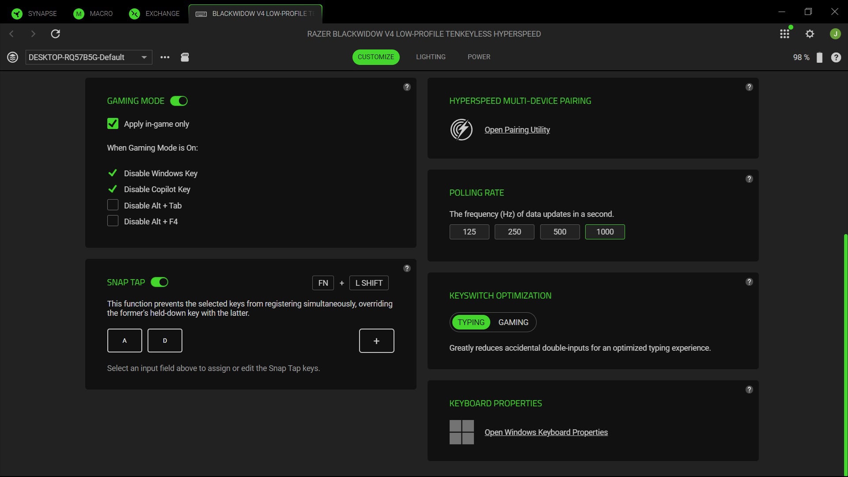
Task: Open help for HyperSpeed pairing panel
Action: [x=750, y=87]
